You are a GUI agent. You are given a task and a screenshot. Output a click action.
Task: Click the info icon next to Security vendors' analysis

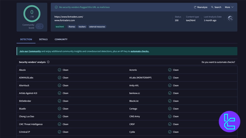pyautogui.click(x=48, y=62)
